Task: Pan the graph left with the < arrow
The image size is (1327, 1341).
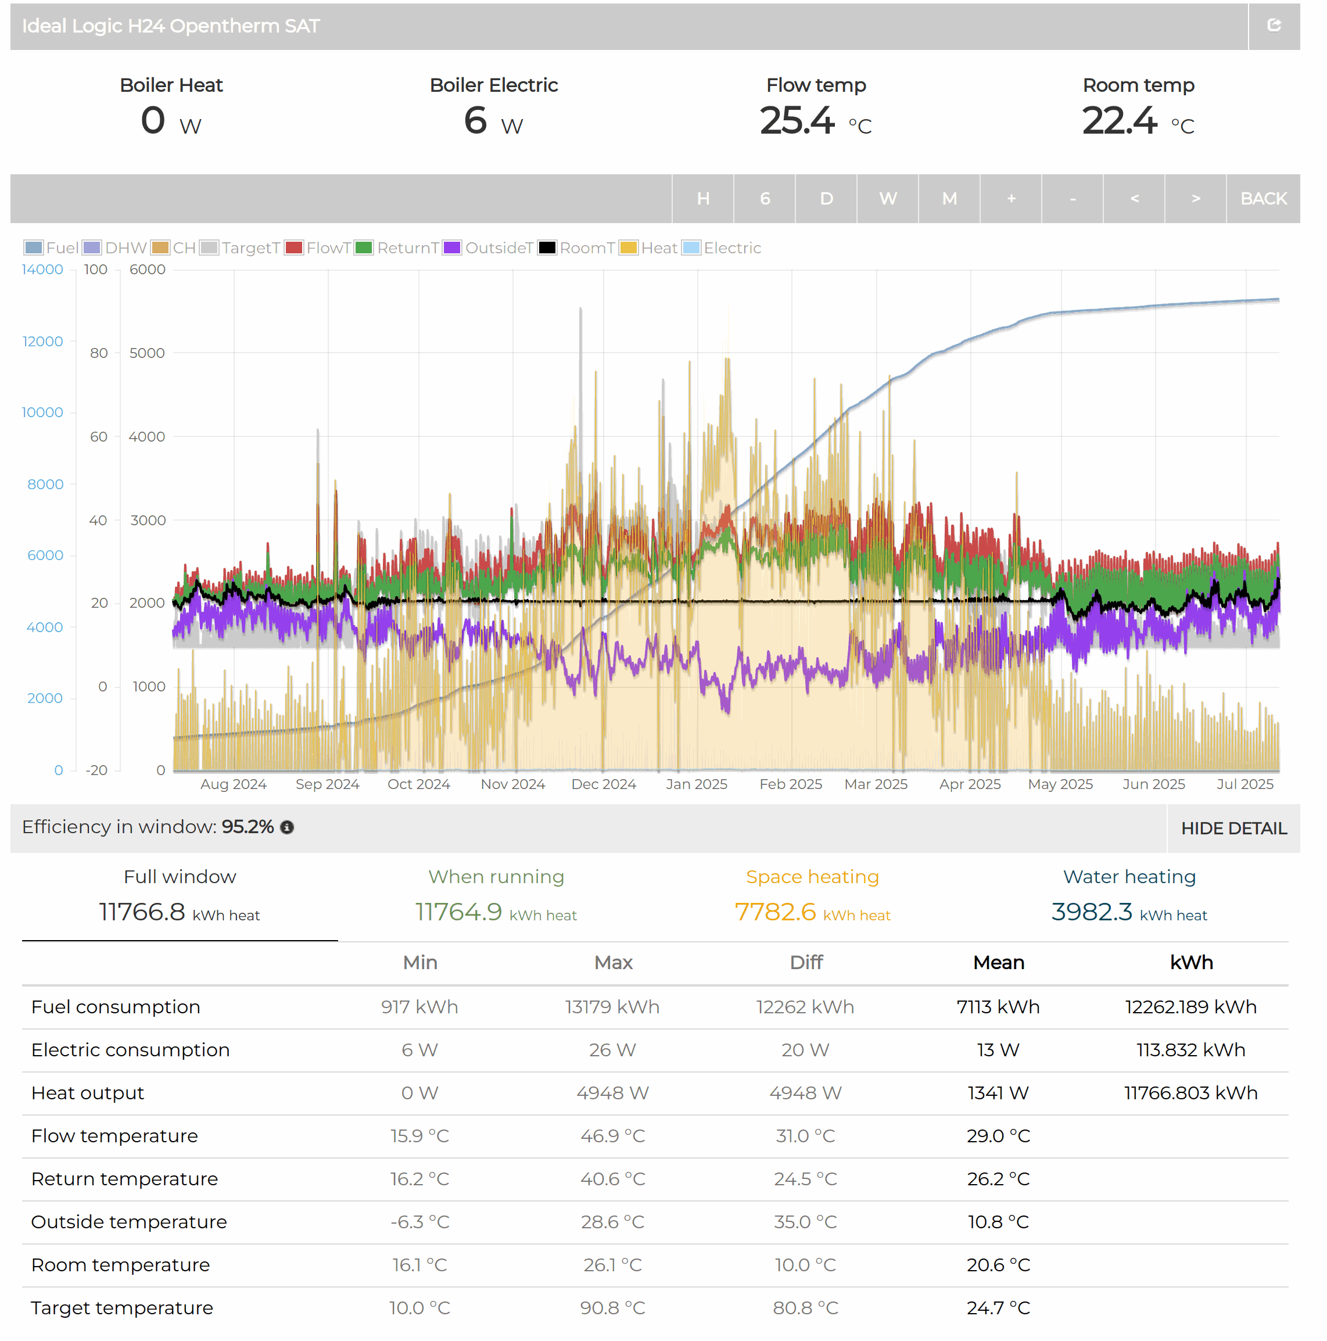Action: [x=1134, y=199]
